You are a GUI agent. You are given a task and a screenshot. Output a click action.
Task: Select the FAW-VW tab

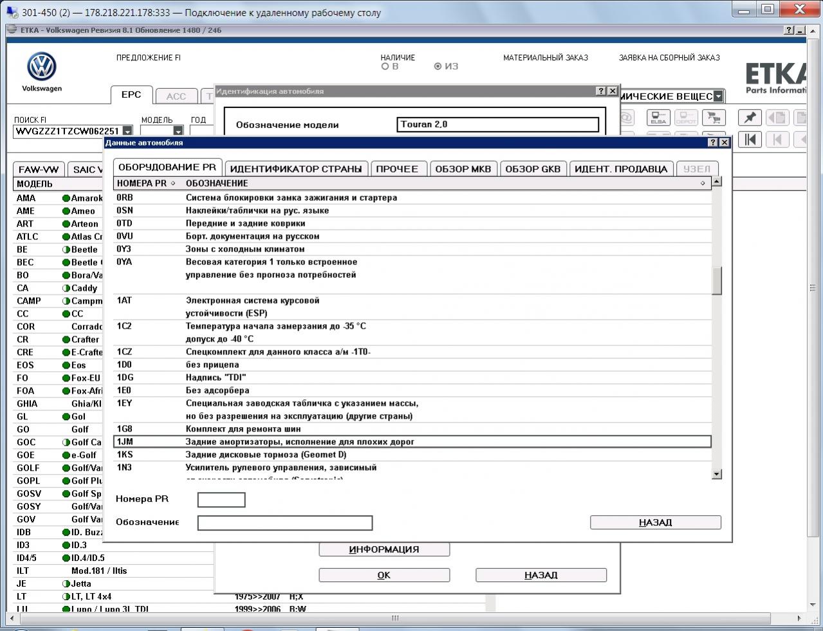[x=39, y=170]
